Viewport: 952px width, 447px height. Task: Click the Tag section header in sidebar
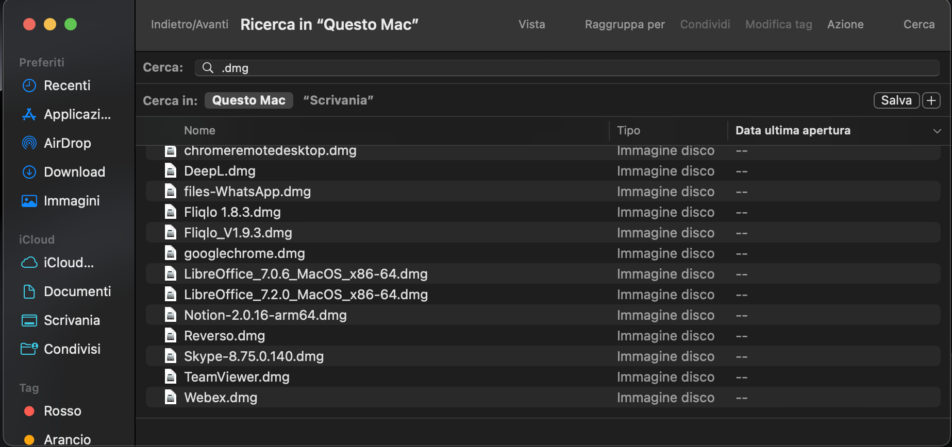(x=29, y=388)
